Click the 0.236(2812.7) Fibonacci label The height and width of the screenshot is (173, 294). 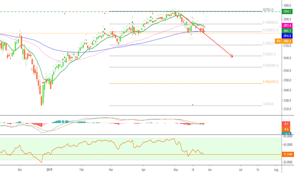tap(270, 30)
